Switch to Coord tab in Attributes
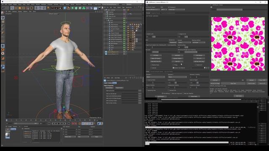 [110, 83]
